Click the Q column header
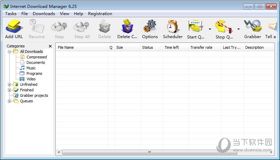Image resolution: width=280 pixels, height=160 pixels. (x=111, y=47)
